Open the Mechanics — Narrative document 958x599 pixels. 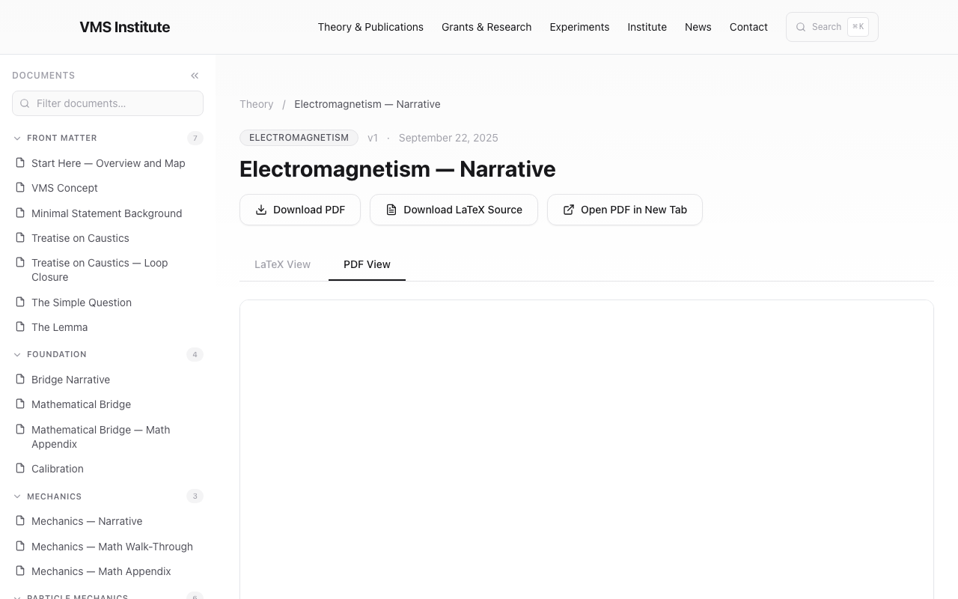click(x=87, y=521)
